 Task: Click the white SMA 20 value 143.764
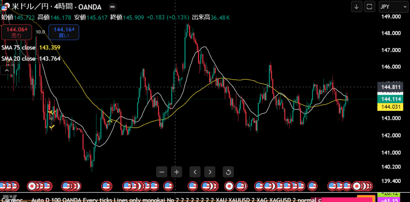[50, 59]
